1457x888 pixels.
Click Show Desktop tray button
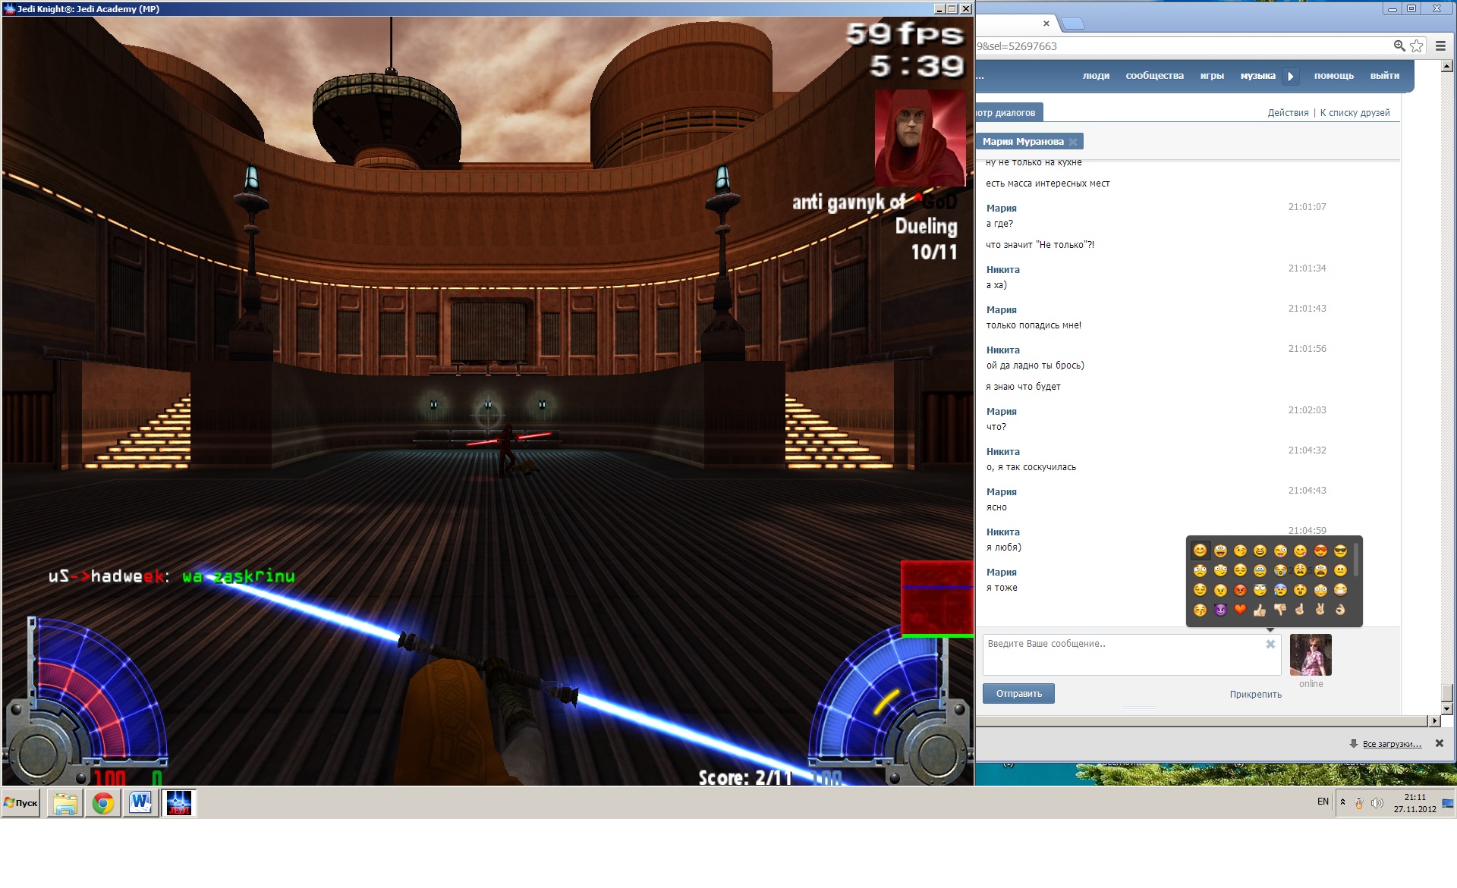point(1448,803)
